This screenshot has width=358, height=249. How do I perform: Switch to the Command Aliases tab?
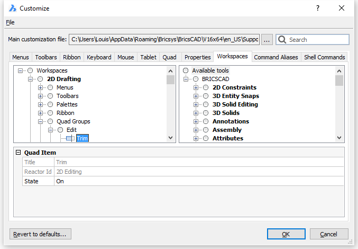(x=276, y=57)
